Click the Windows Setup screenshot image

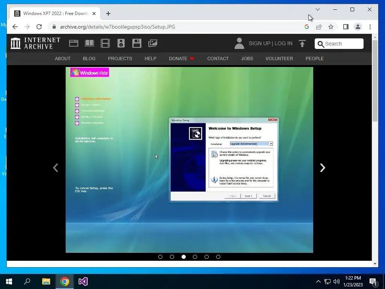189,160
